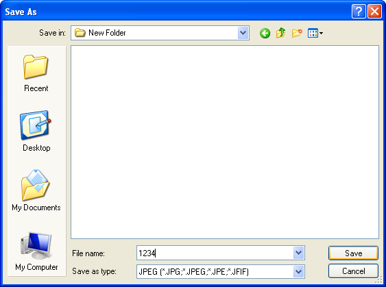Open My Computer shortcut
Screen dimensions: 386x287
[x=36, y=251]
